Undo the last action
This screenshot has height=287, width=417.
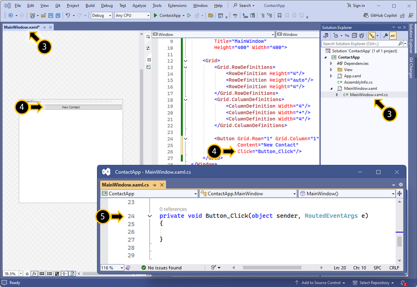68,15
